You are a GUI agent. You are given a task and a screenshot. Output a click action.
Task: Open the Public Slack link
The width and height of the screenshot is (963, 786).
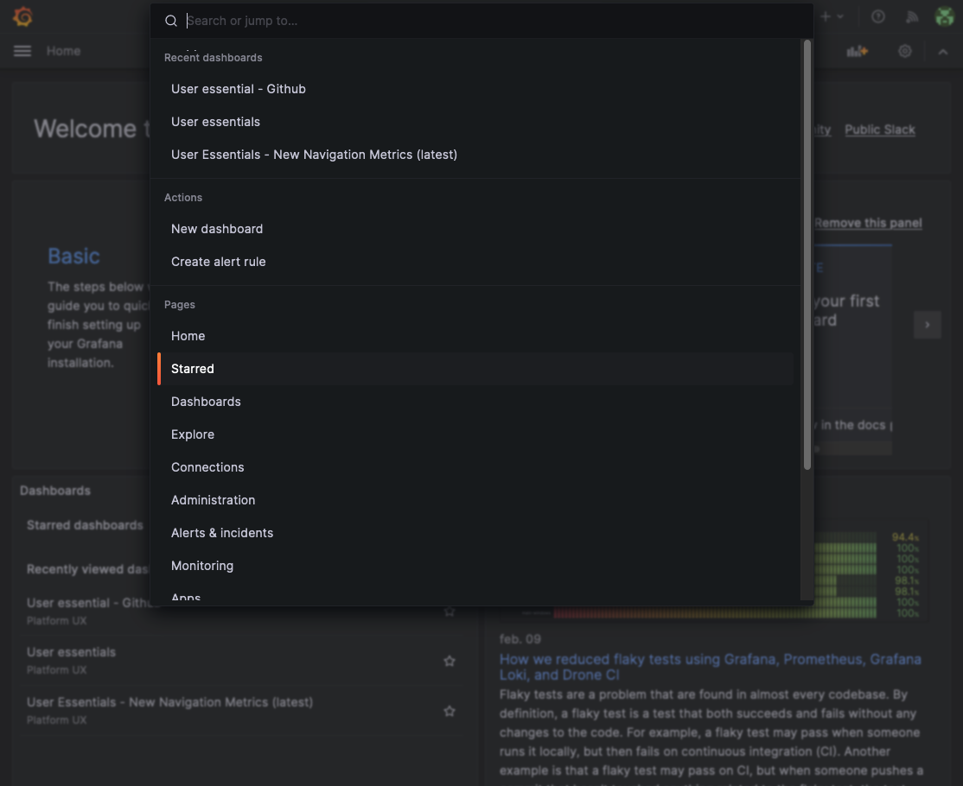point(879,130)
